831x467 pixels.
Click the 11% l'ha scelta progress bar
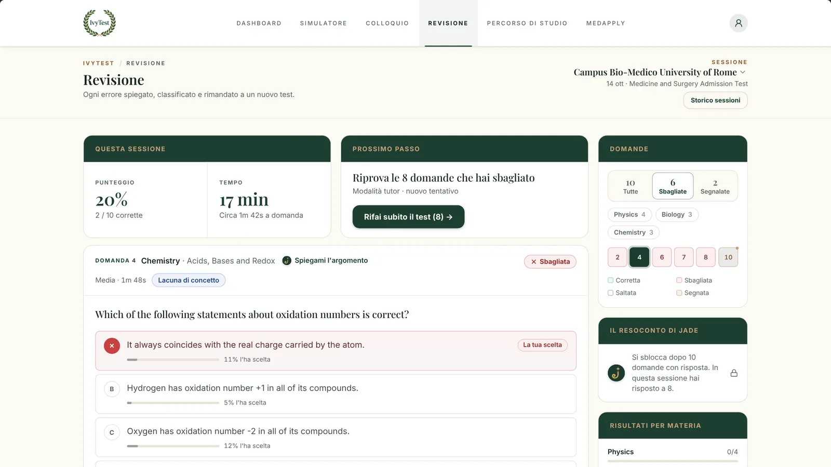173,360
